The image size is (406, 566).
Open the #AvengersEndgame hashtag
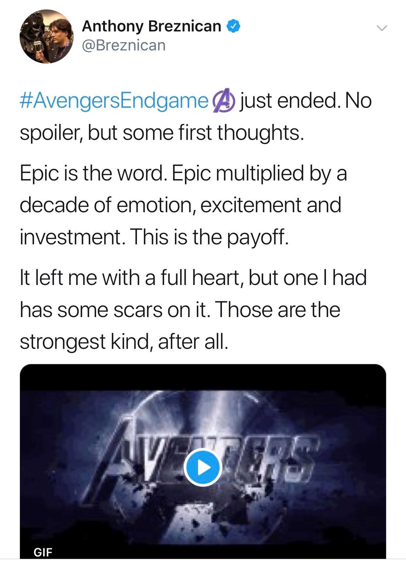click(114, 101)
